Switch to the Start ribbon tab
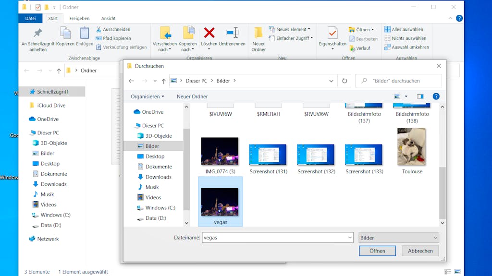 pyautogui.click(x=53, y=19)
